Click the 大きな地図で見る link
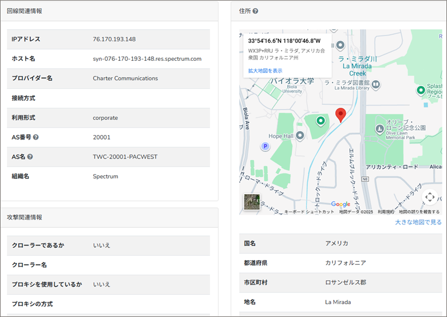447x317 pixels. tap(418, 222)
